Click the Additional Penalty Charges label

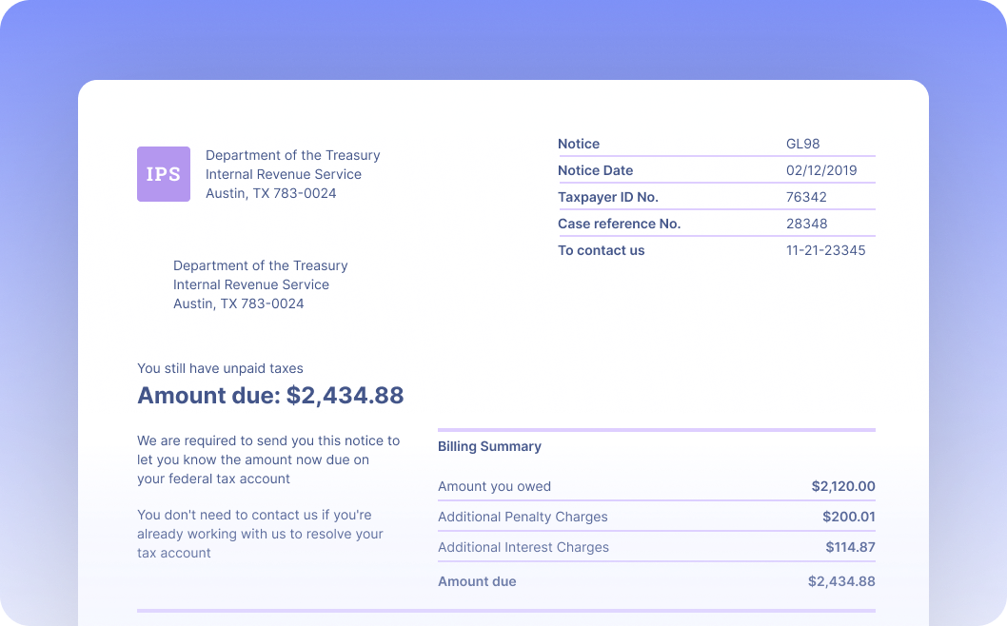click(523, 517)
